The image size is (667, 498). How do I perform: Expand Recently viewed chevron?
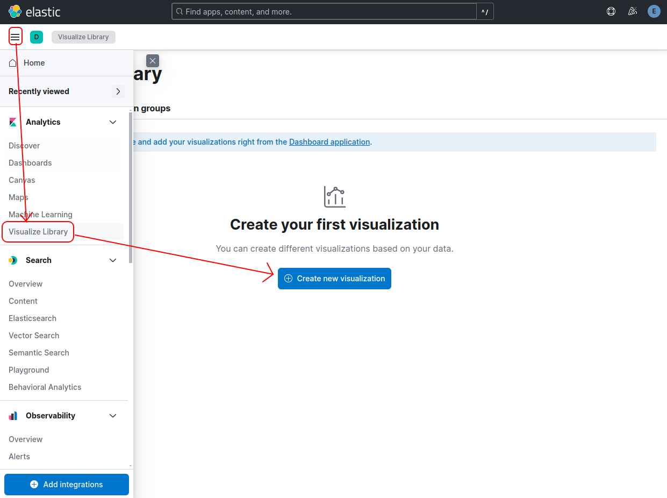tap(118, 91)
